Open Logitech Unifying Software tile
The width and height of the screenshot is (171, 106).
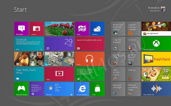pos(133,29)
